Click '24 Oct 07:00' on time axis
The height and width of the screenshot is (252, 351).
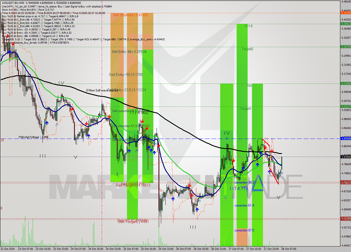coord(78,249)
